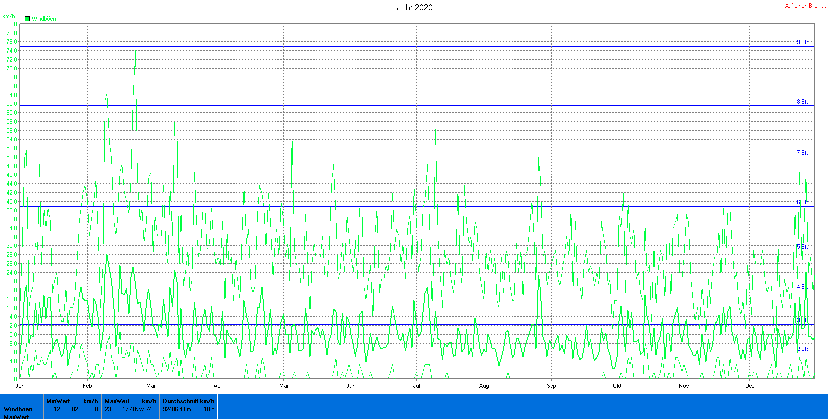Click the 50.0 tick on the y-axis
The width and height of the screenshot is (828, 419).
11,157
